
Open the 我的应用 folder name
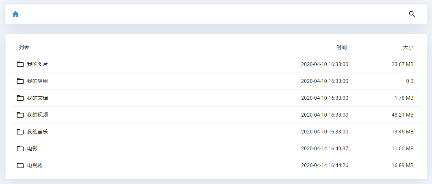pyautogui.click(x=37, y=81)
